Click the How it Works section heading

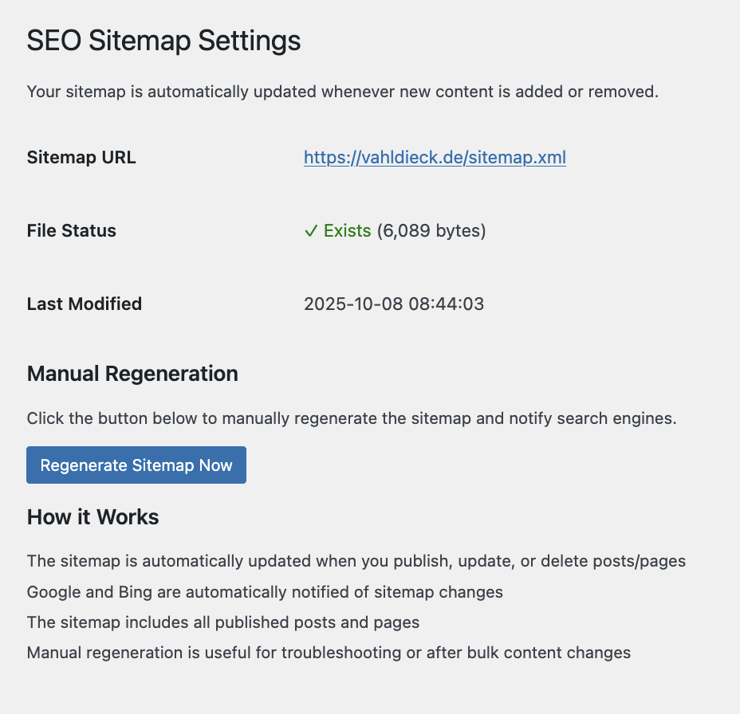click(x=92, y=516)
